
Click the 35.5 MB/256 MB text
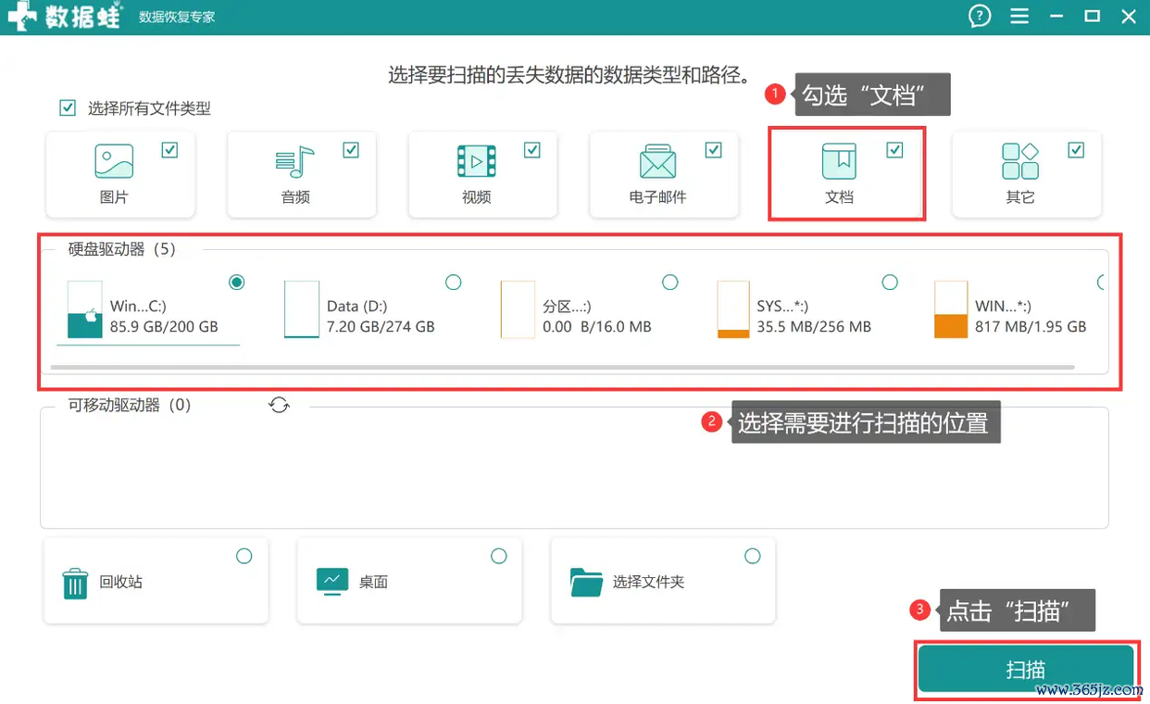pos(814,327)
